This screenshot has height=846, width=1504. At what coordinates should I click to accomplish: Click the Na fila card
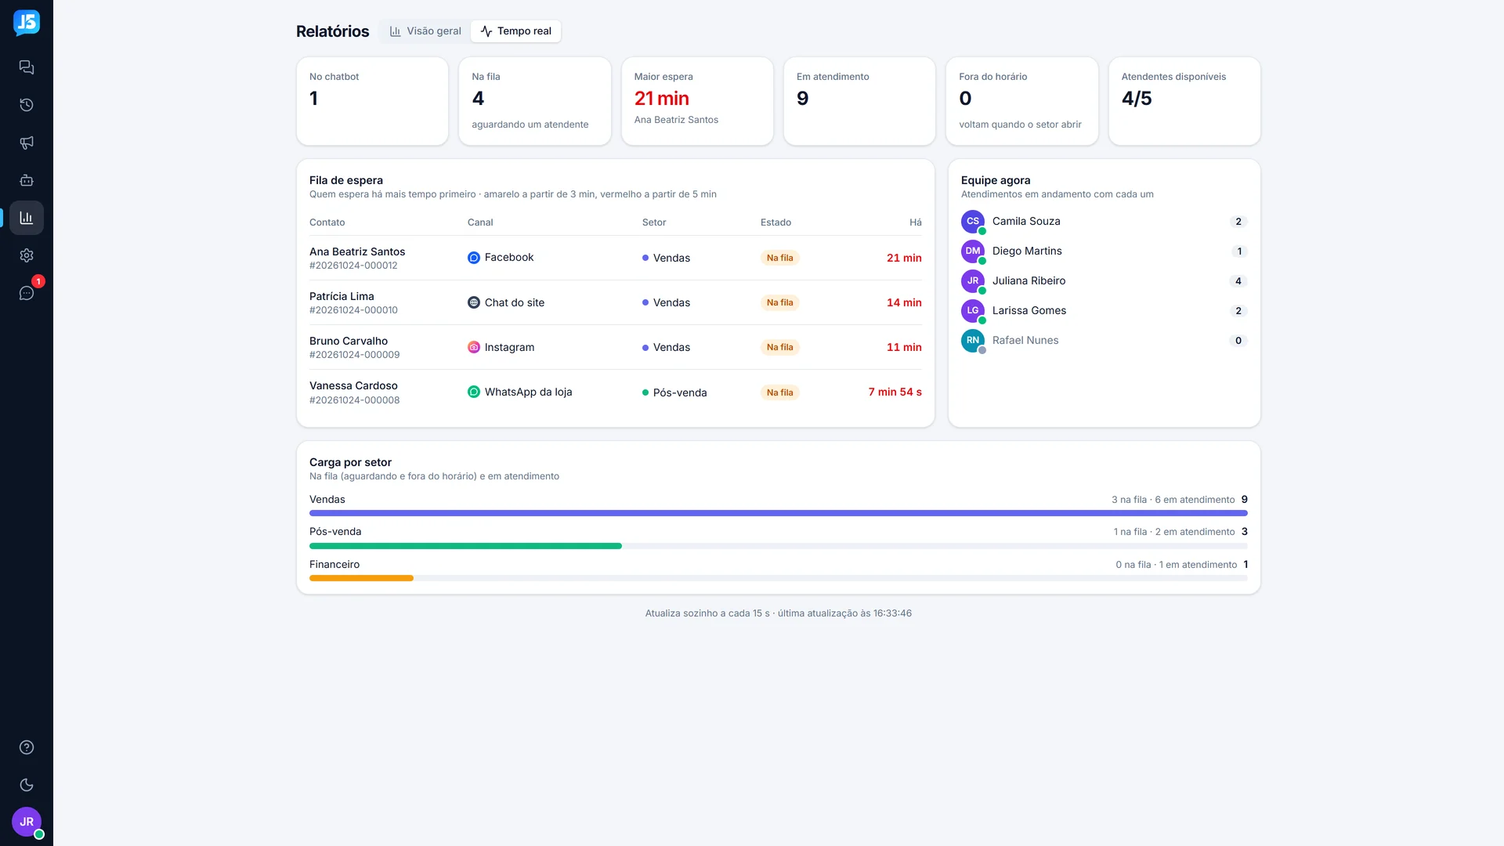click(x=535, y=101)
